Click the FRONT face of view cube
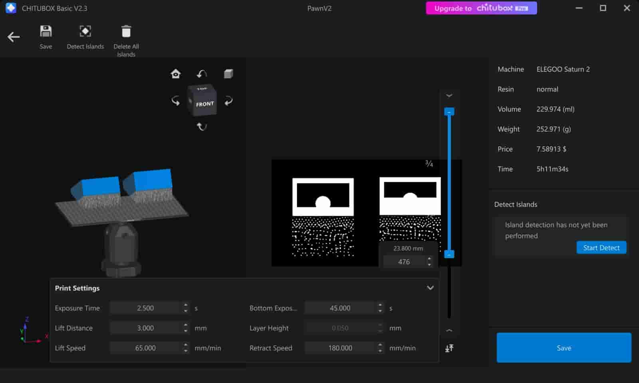 [x=205, y=104]
